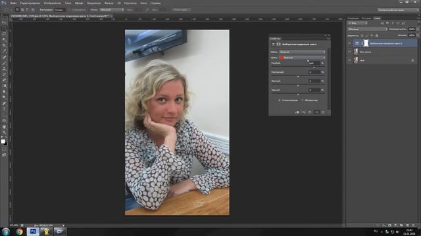
Task: Select the Eyedropper tool
Action: click(x=4, y=51)
